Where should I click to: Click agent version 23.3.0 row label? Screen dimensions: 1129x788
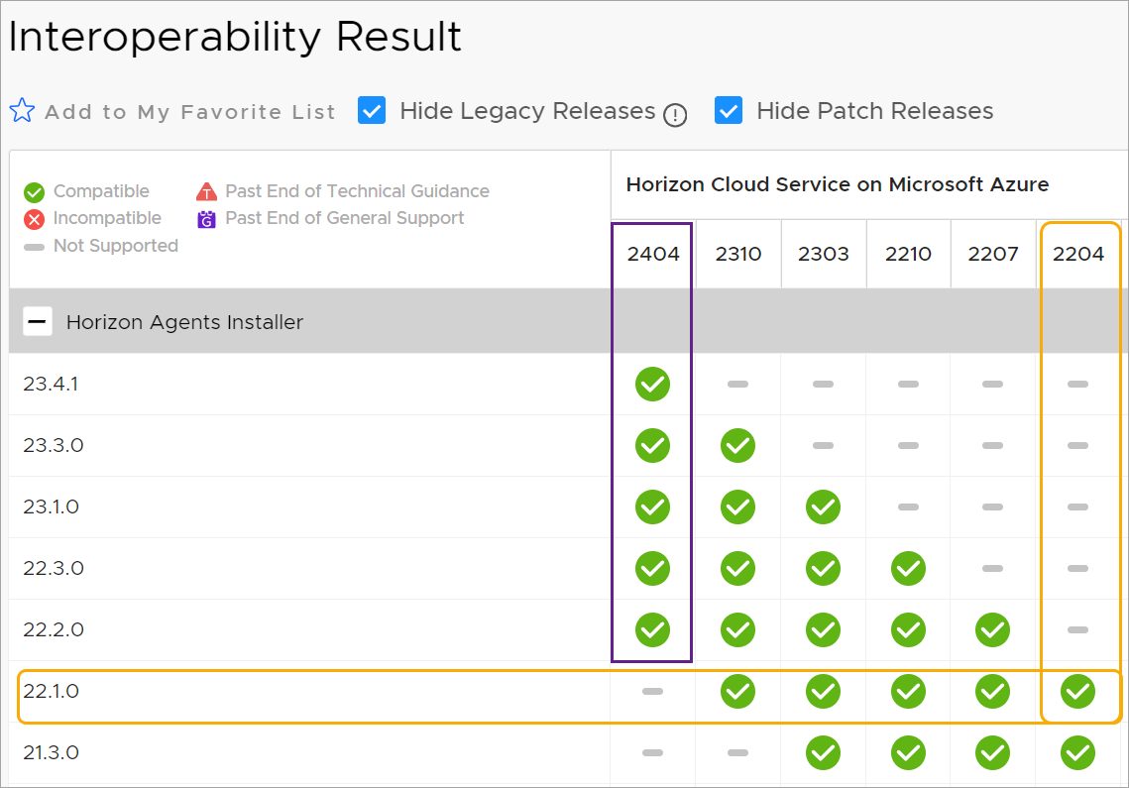[54, 445]
